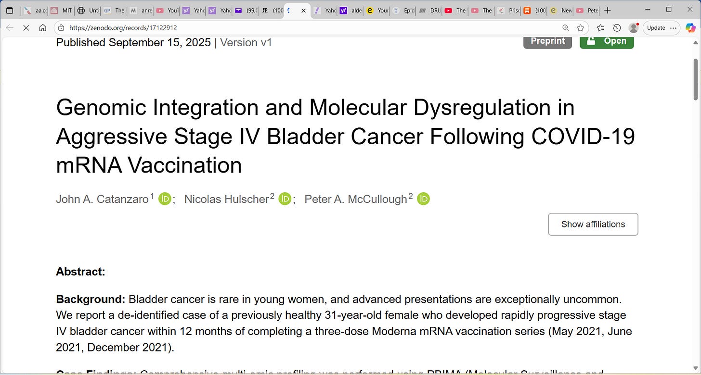Click the bold 'Background:' label
The image size is (701, 375).
tap(91, 299)
